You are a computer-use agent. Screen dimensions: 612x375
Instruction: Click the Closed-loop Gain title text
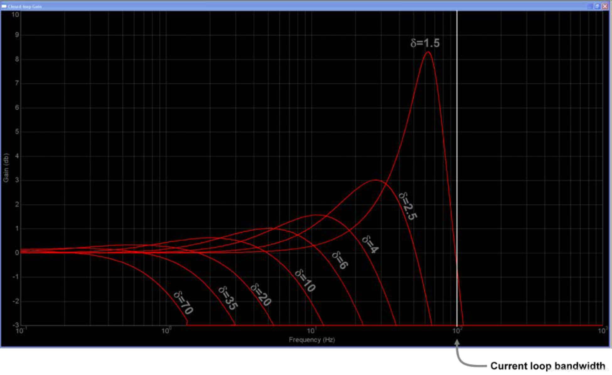(25, 7)
